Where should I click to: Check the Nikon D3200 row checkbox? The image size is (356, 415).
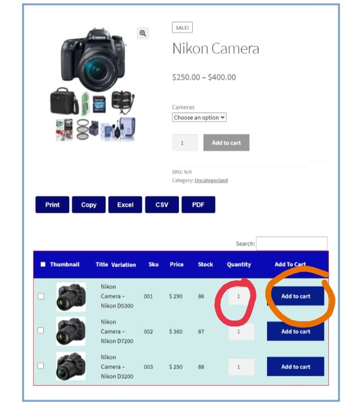[40, 366]
